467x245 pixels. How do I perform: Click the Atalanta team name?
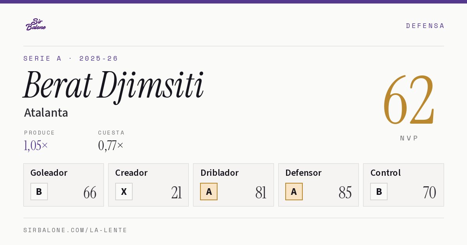coord(46,113)
